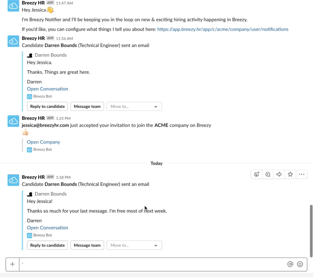This screenshot has height=277, width=313.
Task: Click the Breezy HR sender name at 1:18 PM
Action: [x=33, y=177]
